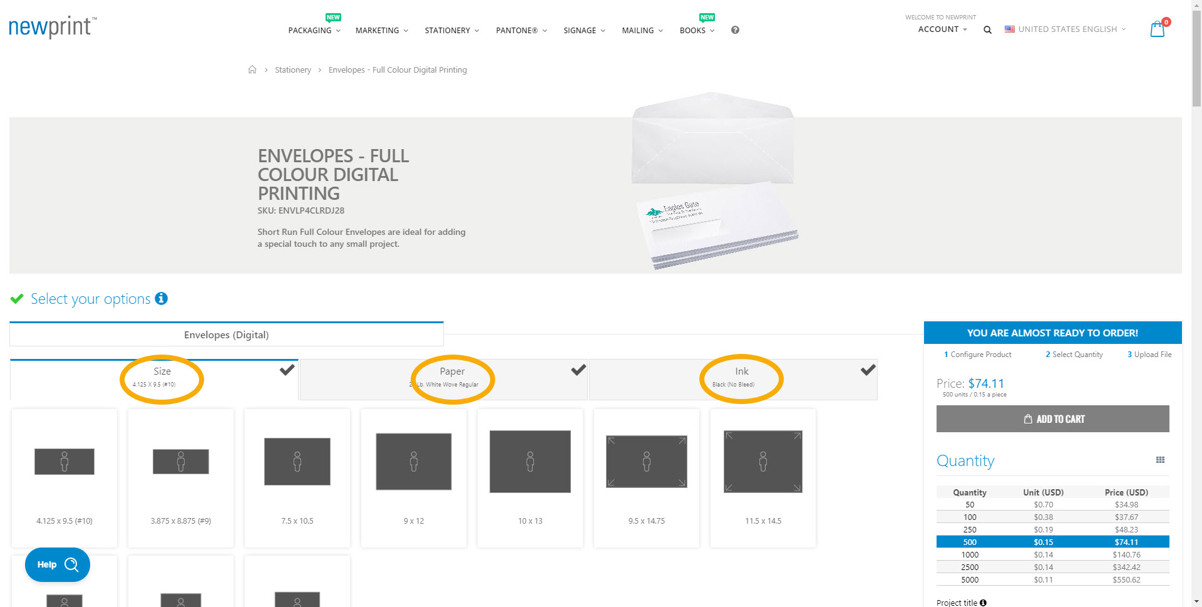Select the 11.5 x 14.5 envelope size
Viewport: 1202px width, 607px height.
coord(763,478)
